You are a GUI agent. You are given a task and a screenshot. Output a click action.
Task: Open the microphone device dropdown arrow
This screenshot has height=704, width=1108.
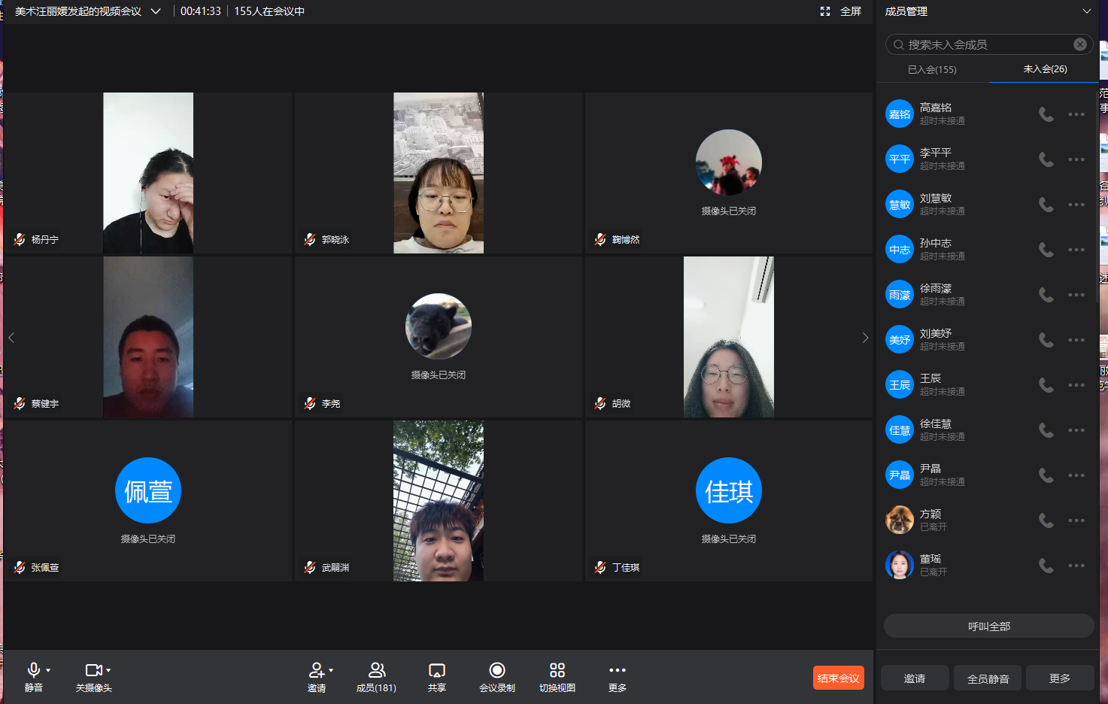point(48,670)
